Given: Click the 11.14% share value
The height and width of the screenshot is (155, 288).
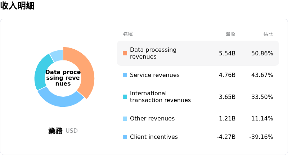Looking at the screenshot, I should tap(262, 118).
